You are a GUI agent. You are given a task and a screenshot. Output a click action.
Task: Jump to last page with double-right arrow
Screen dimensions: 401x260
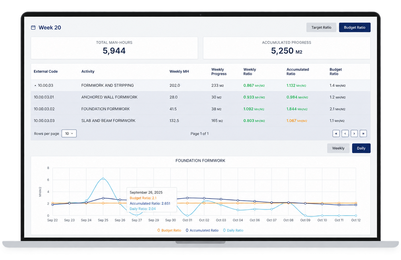363,133
